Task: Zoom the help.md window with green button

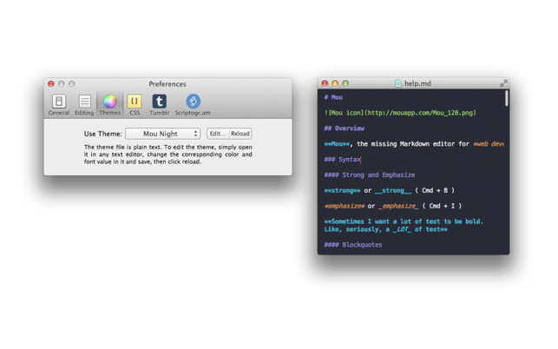Action: (x=345, y=83)
